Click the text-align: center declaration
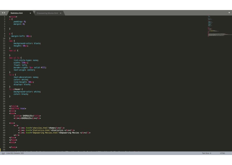This screenshot has height=165, width=232. click(24, 70)
